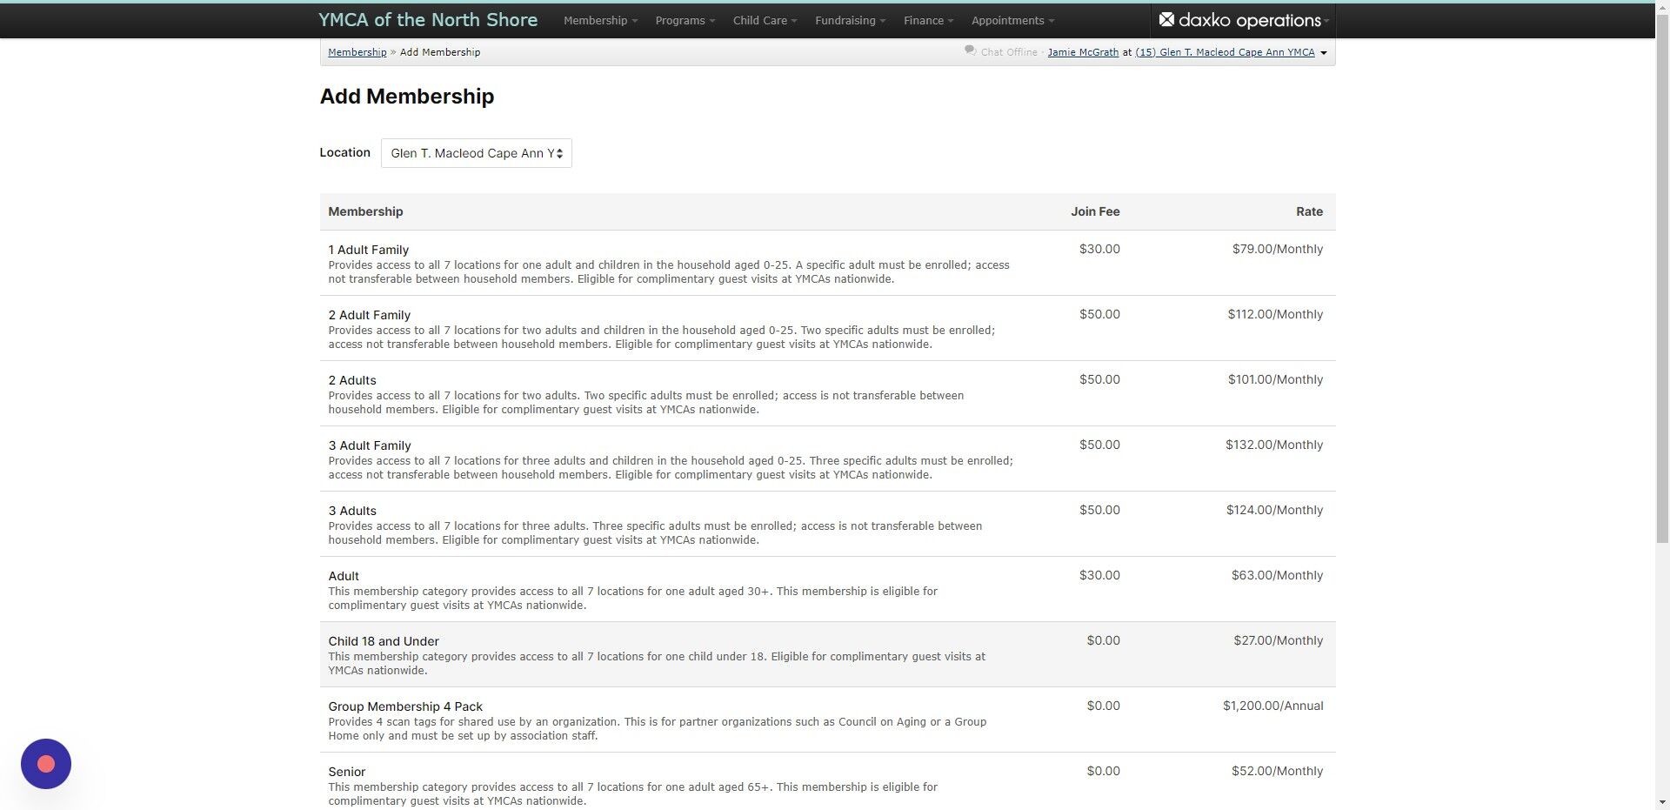1670x810 pixels.
Task: Click the $30.00 join fee for 1 Adult Family
Action: coord(1099,249)
